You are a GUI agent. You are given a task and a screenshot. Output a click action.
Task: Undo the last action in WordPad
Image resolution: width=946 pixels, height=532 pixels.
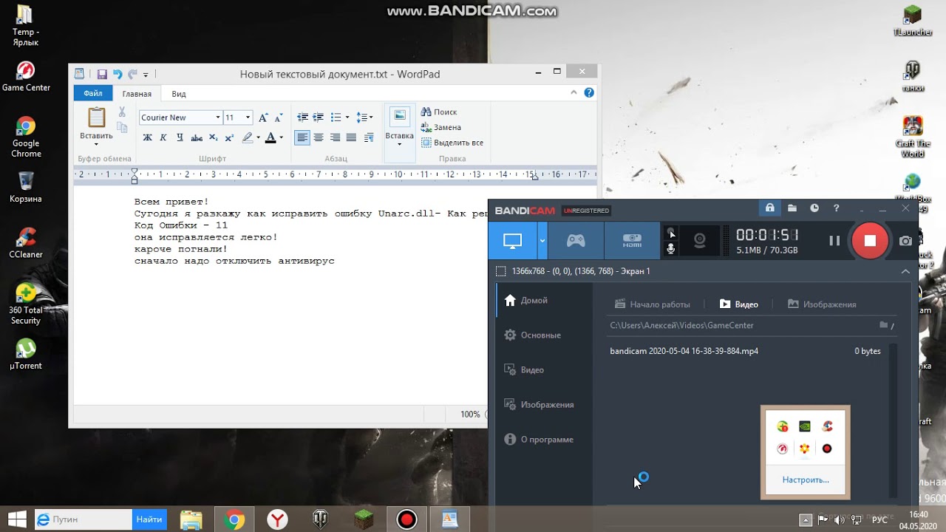click(118, 74)
